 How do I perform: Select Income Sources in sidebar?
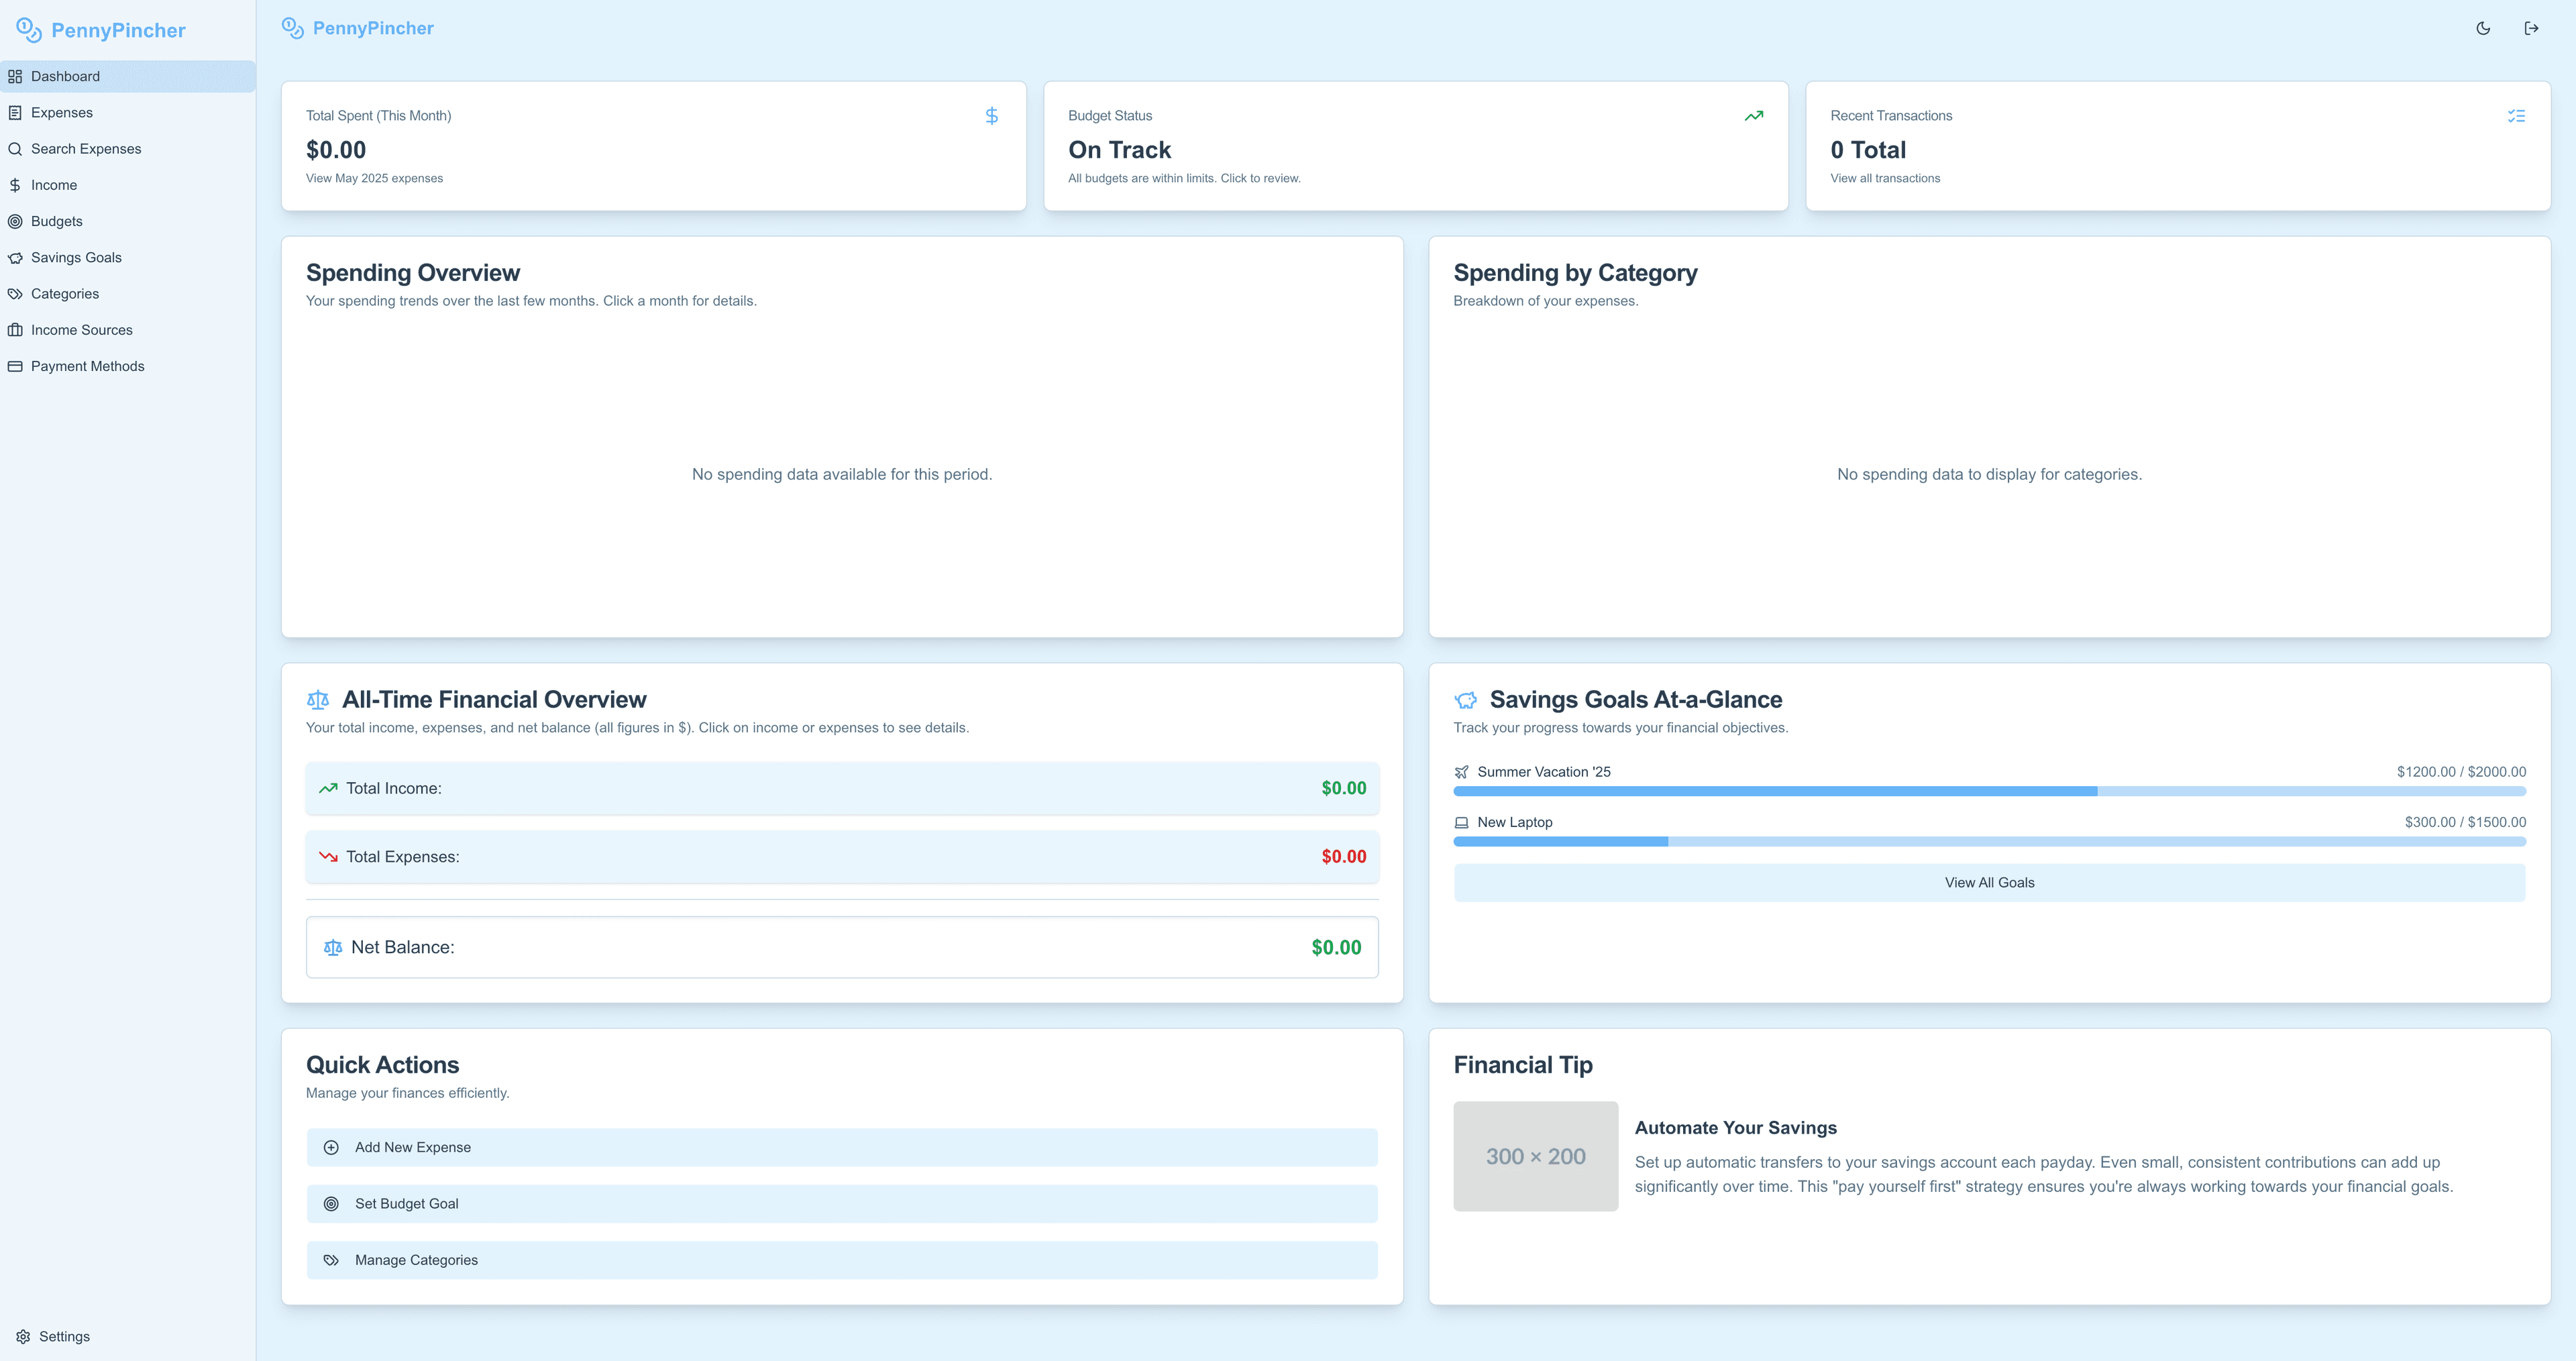[81, 330]
